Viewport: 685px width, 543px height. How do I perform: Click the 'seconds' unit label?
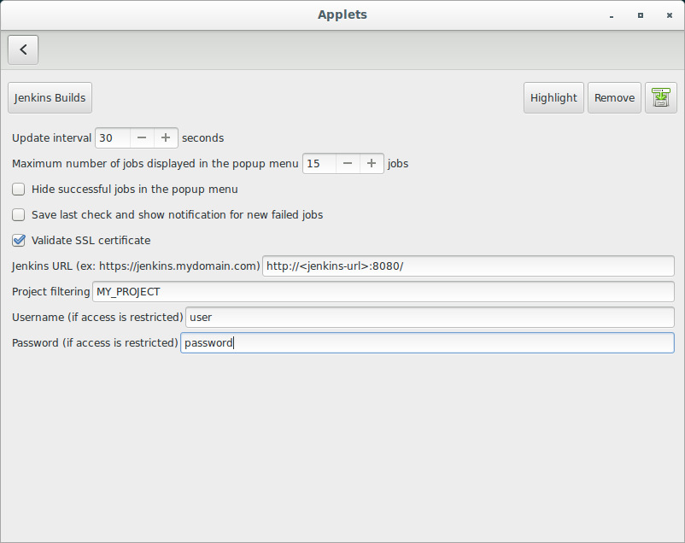(x=202, y=138)
